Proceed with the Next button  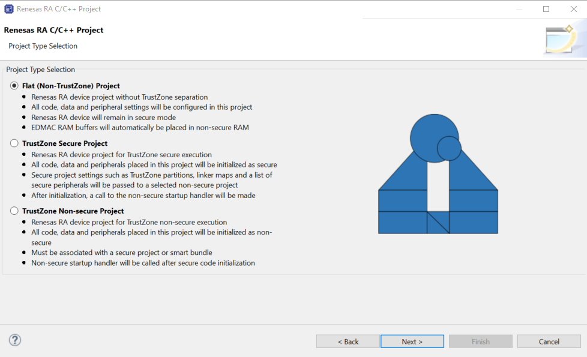[x=412, y=341]
